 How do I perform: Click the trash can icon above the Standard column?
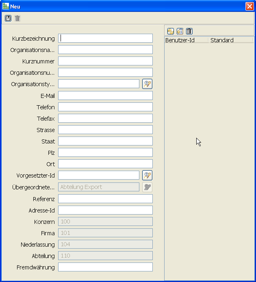point(189,31)
